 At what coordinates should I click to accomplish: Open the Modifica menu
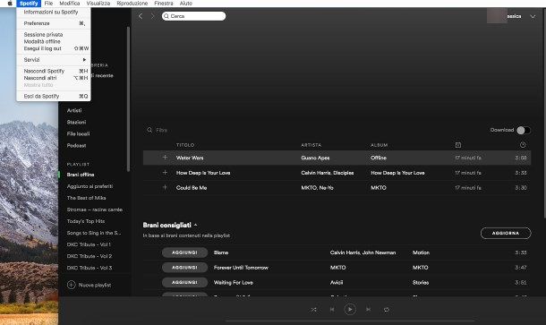[x=69, y=4]
